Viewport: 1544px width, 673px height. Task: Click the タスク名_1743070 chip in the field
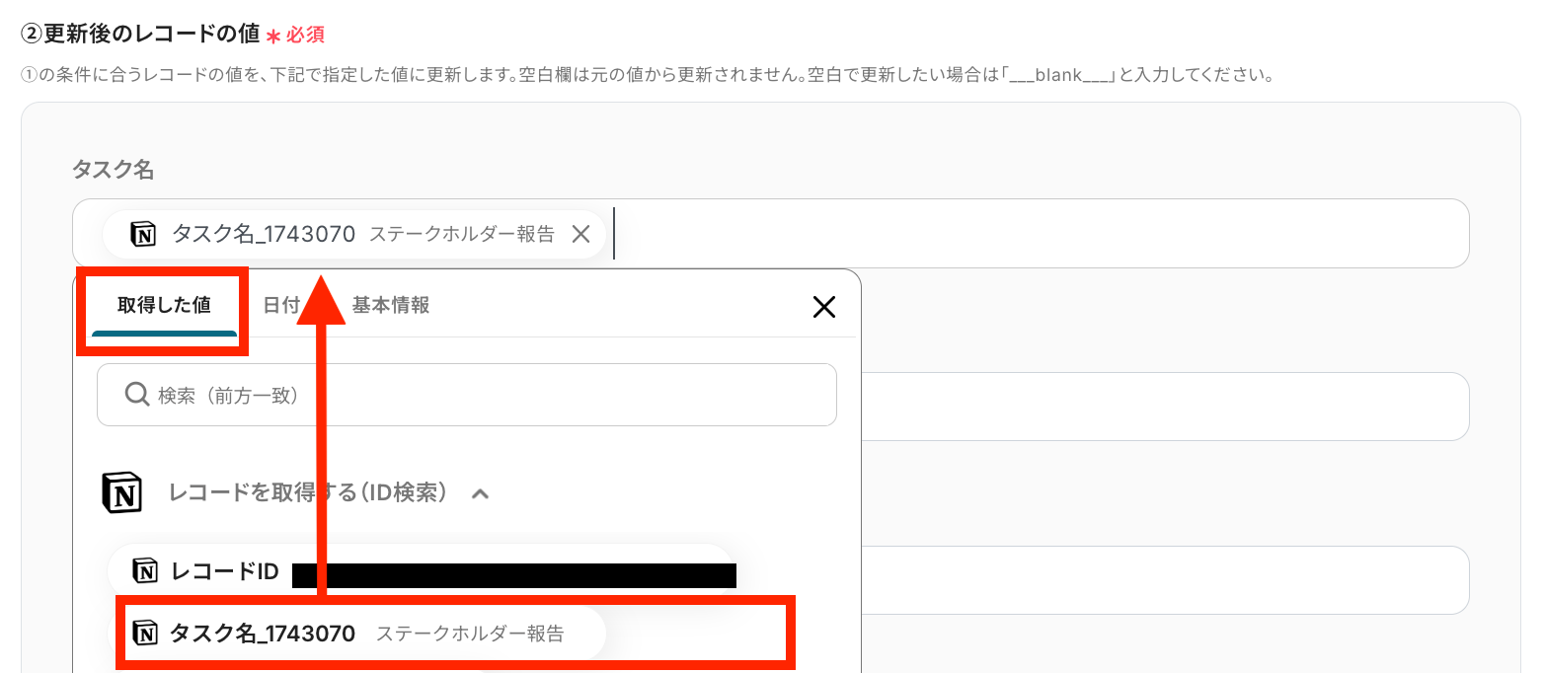tap(353, 234)
